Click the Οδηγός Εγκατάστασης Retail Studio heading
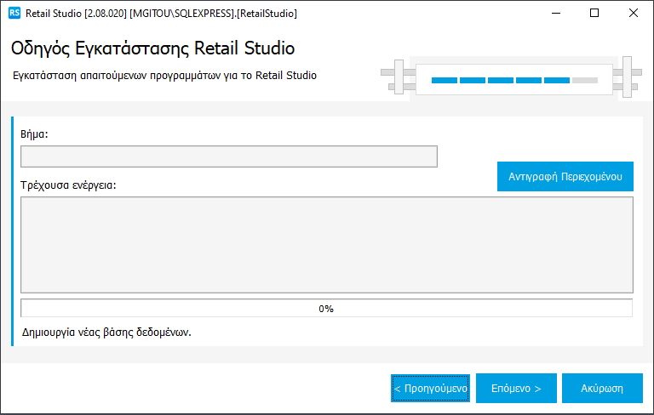This screenshot has width=654, height=415. [153, 48]
